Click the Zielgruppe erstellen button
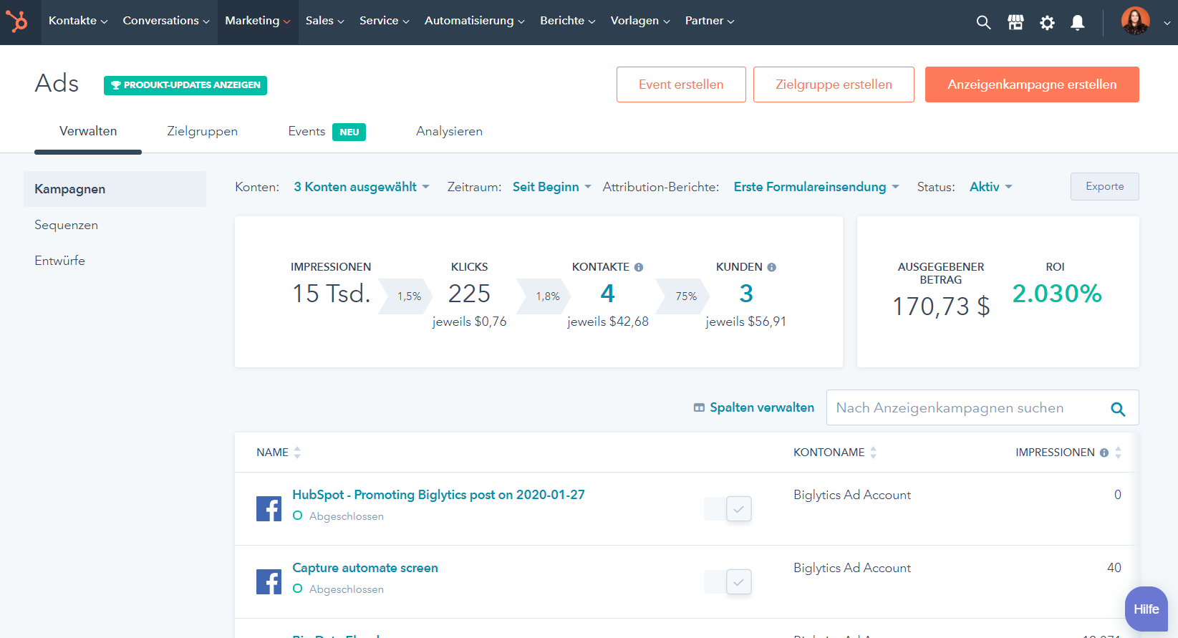Screen dimensions: 1178x638 pyautogui.click(x=834, y=84)
